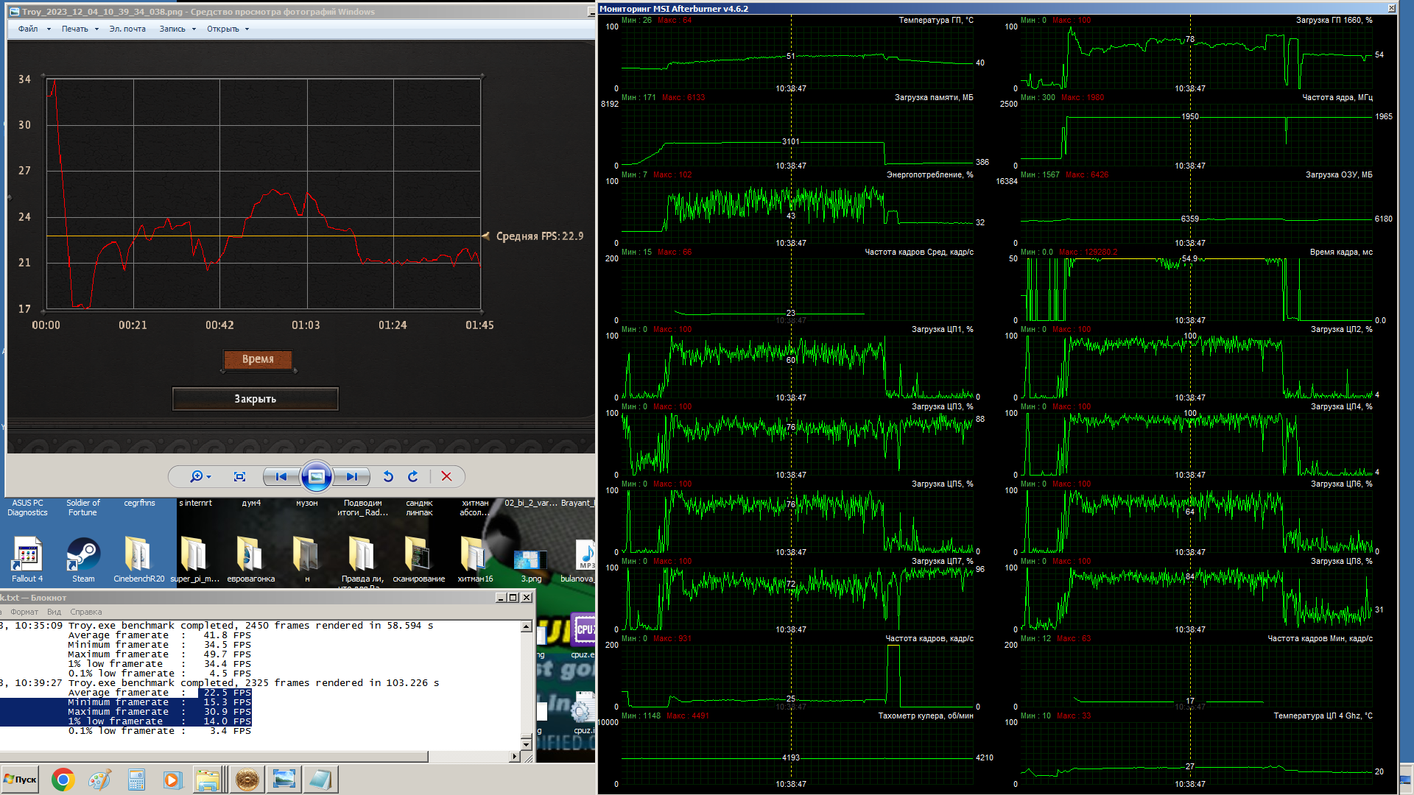
Task: Go to the next photo
Action: click(352, 477)
